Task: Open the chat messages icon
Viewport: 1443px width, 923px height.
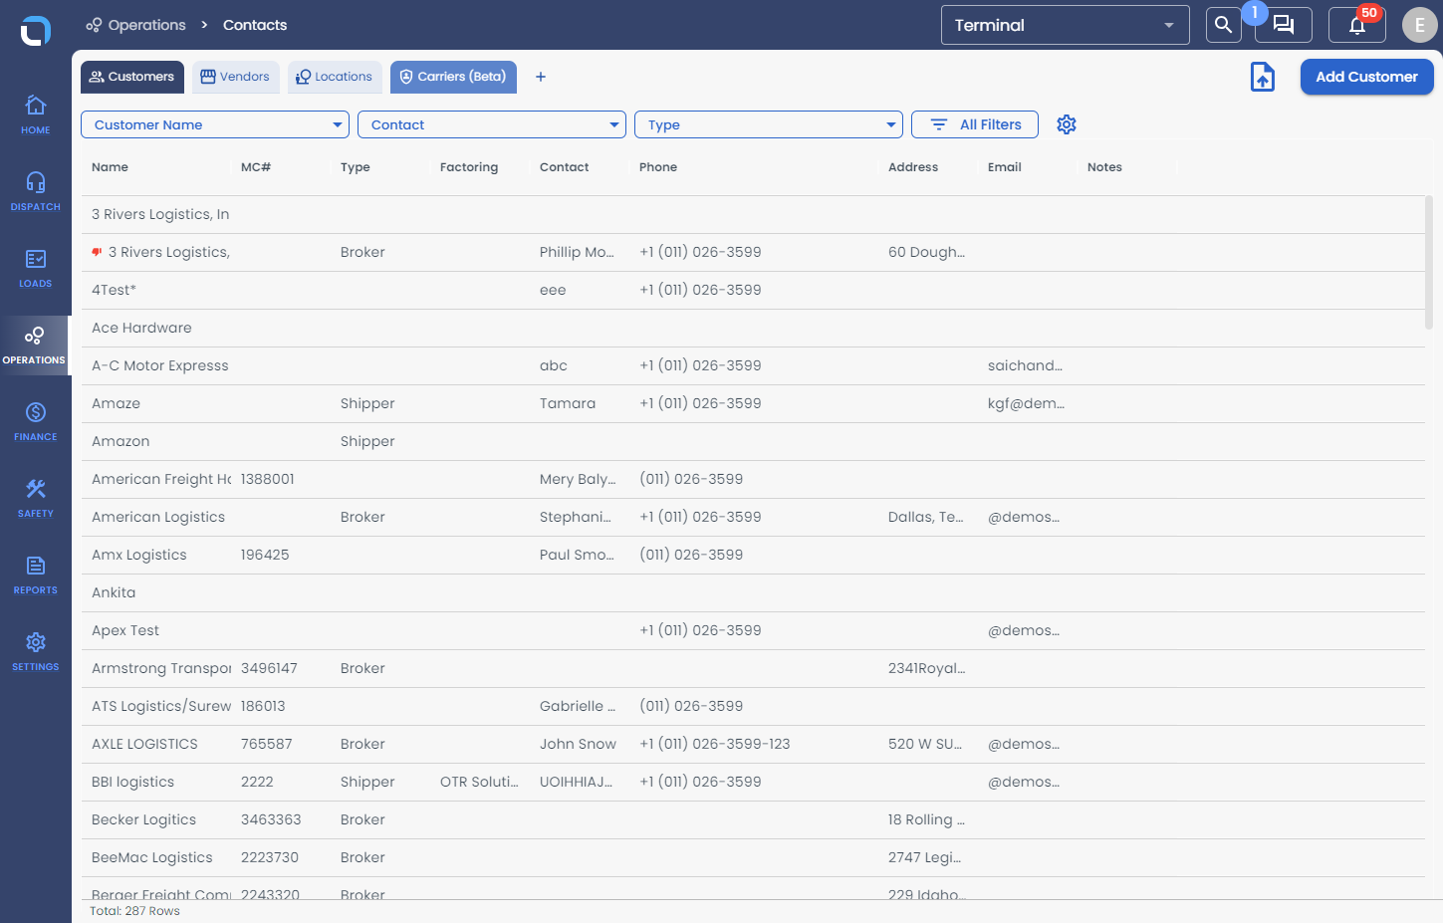Action: [x=1284, y=25]
